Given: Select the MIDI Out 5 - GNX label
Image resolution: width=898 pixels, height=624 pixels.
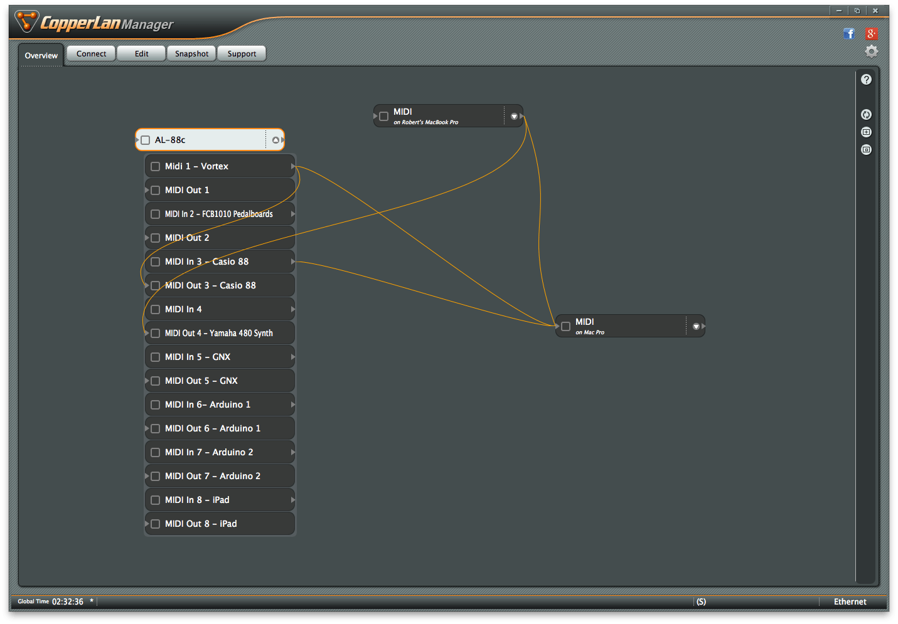Looking at the screenshot, I should tap(201, 381).
